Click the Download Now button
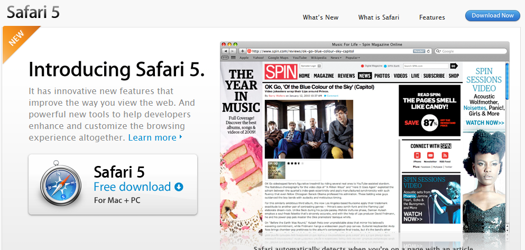Viewport: 525px width, 250px height. tap(493, 15)
